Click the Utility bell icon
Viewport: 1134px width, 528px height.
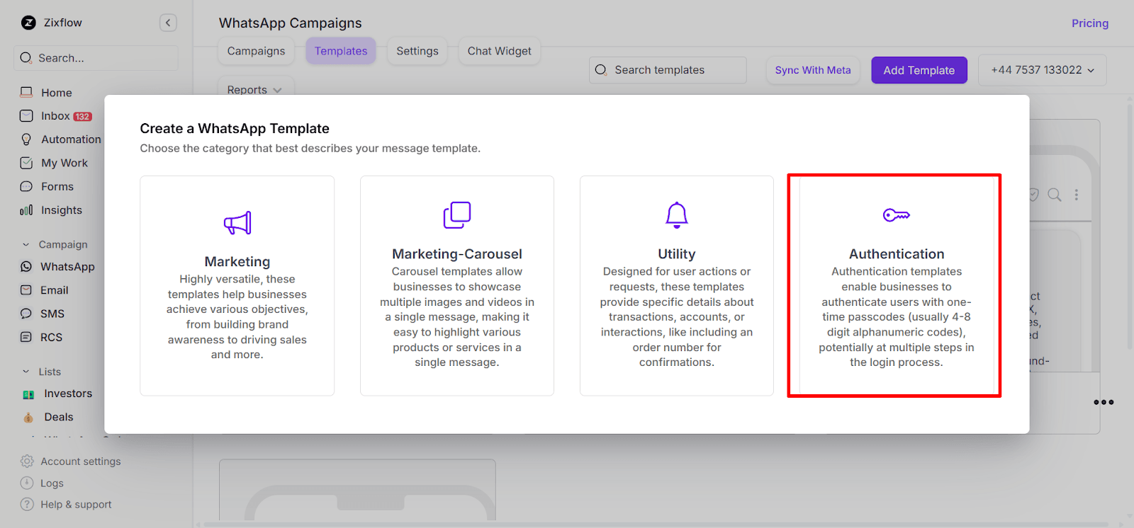coord(677,214)
